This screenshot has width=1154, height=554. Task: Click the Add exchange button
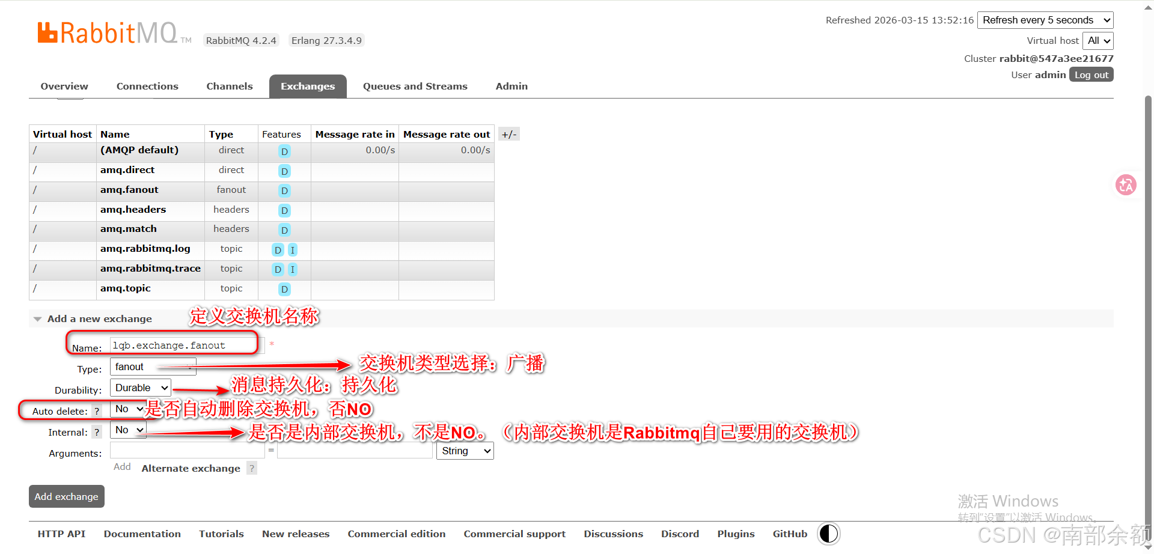[x=67, y=496]
